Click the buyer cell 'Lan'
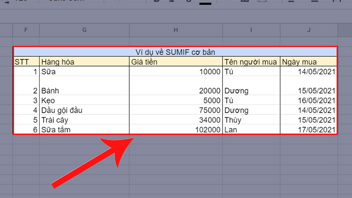Screen dimensions: 352x198 click(x=251, y=129)
